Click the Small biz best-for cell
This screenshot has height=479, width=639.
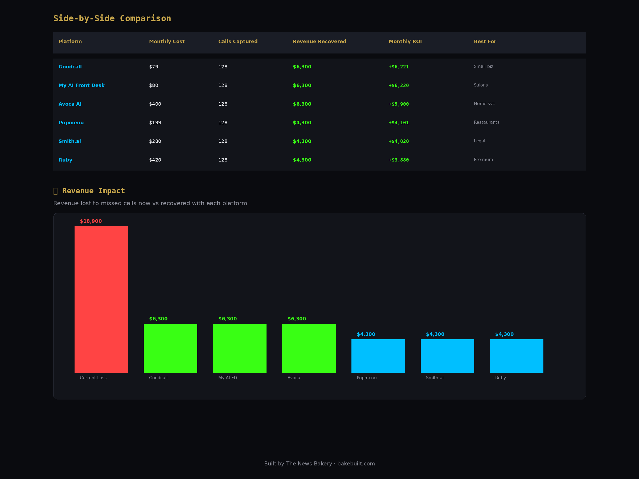[483, 67]
